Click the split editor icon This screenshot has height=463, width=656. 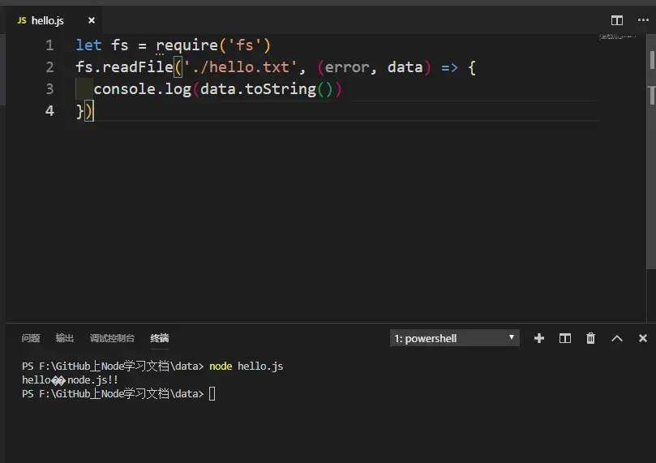[617, 20]
